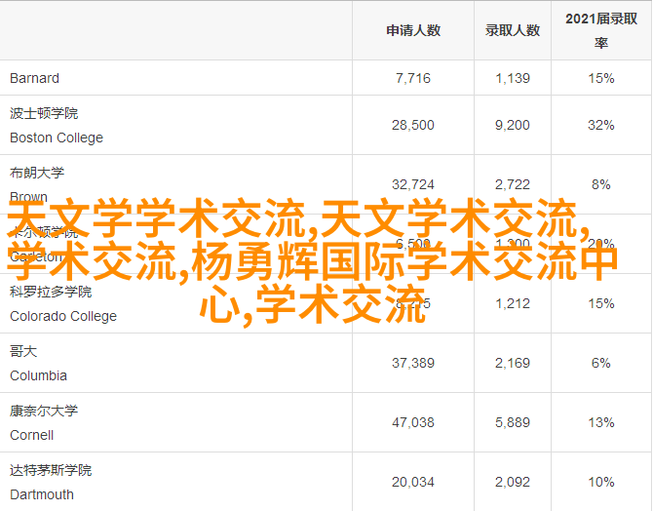The image size is (653, 511).
Task: Click the Columbia name text
Action: pyautogui.click(x=38, y=375)
